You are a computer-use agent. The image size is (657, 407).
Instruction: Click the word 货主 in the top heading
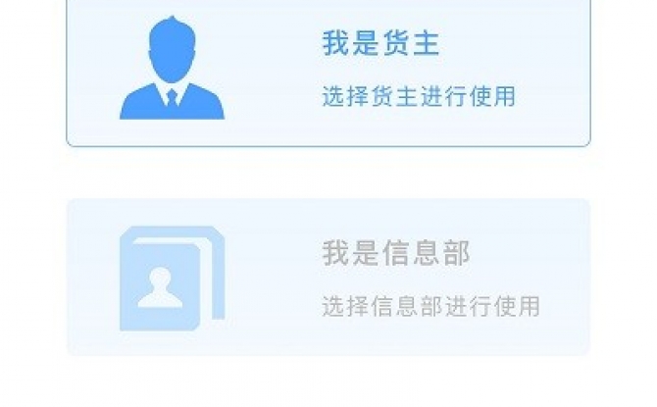coord(411,43)
